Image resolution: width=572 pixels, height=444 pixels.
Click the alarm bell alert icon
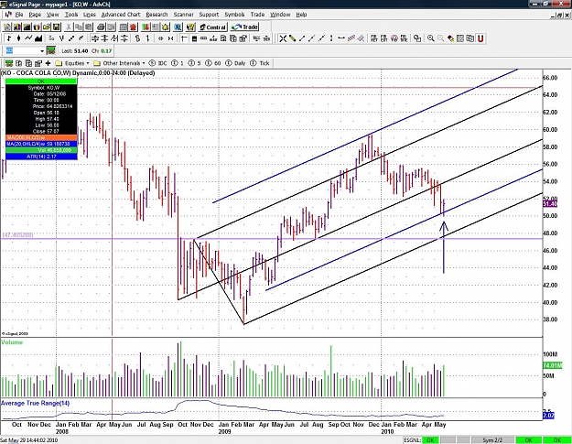click(166, 27)
